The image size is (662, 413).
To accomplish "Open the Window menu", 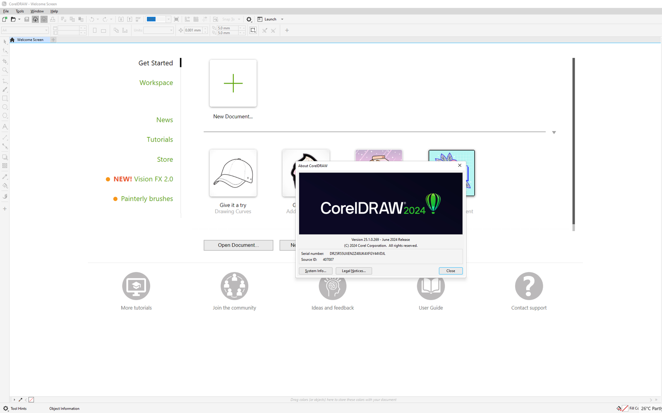I will coord(37,11).
